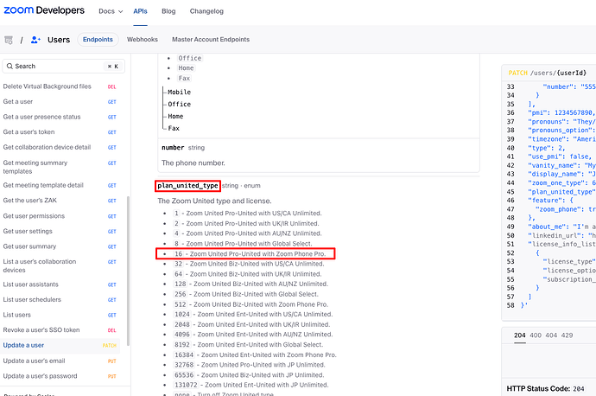
Task: Click 'The phone number.' description
Action: coord(193,163)
